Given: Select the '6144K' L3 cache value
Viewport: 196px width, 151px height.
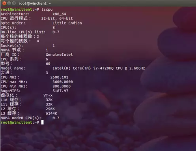Looking at the screenshot, I should [51, 113].
